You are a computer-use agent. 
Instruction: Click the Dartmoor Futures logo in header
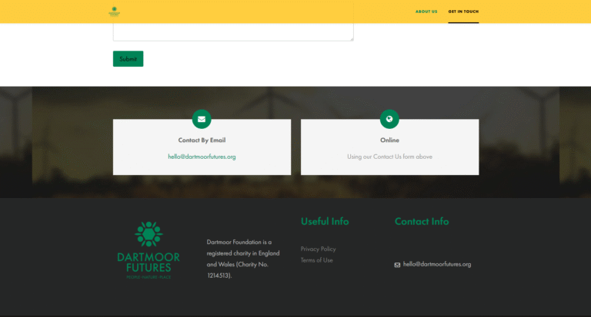(115, 12)
